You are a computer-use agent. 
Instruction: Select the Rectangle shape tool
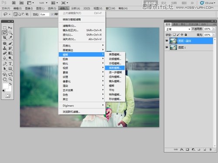(10, 69)
